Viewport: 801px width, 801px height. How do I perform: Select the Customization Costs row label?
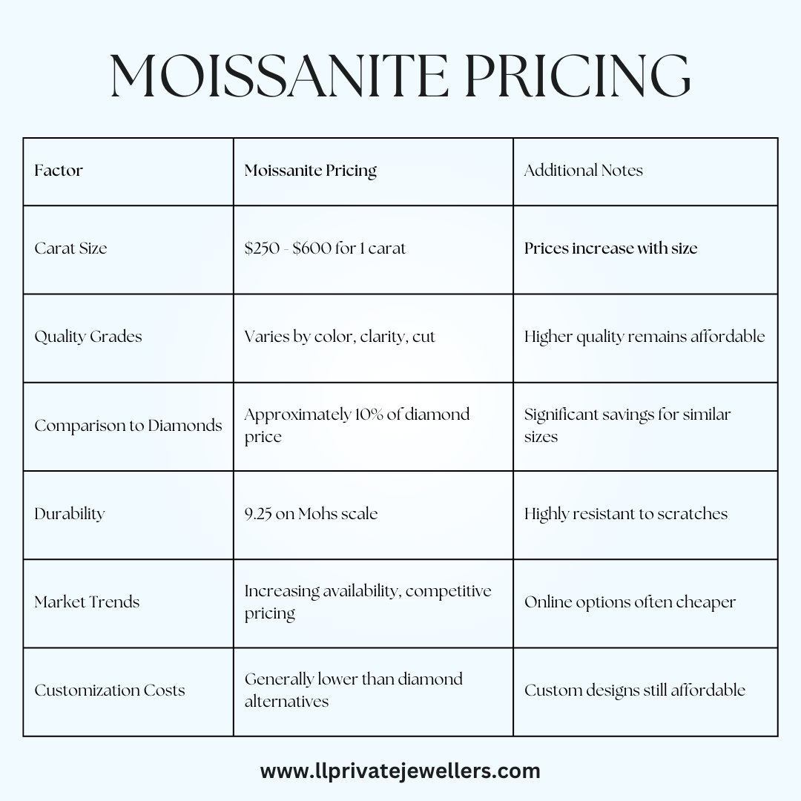pos(109,690)
